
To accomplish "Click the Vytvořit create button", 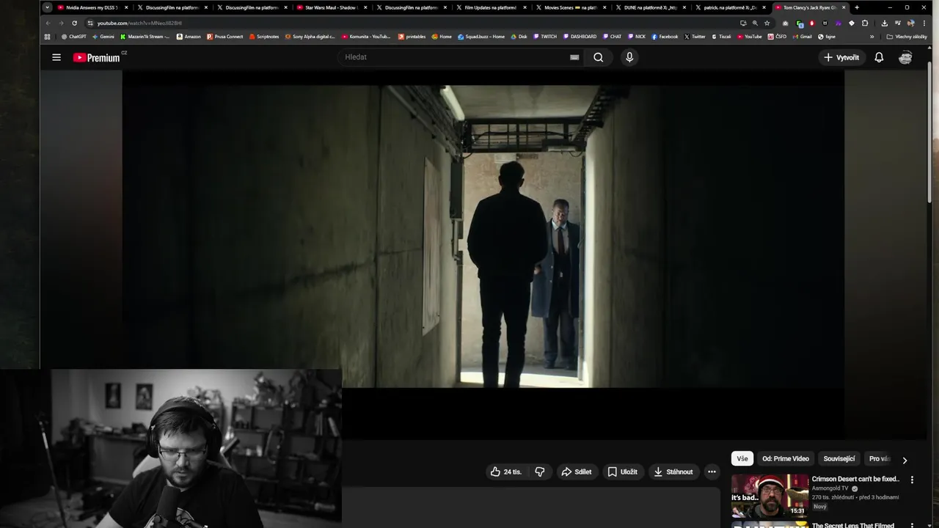I will coord(841,57).
